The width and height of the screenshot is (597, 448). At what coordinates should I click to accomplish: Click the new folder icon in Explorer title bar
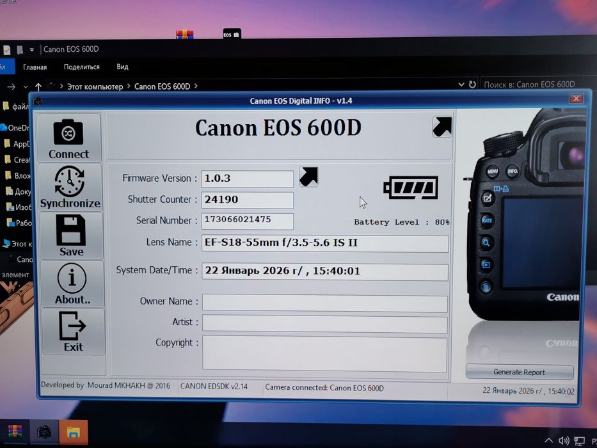point(20,49)
